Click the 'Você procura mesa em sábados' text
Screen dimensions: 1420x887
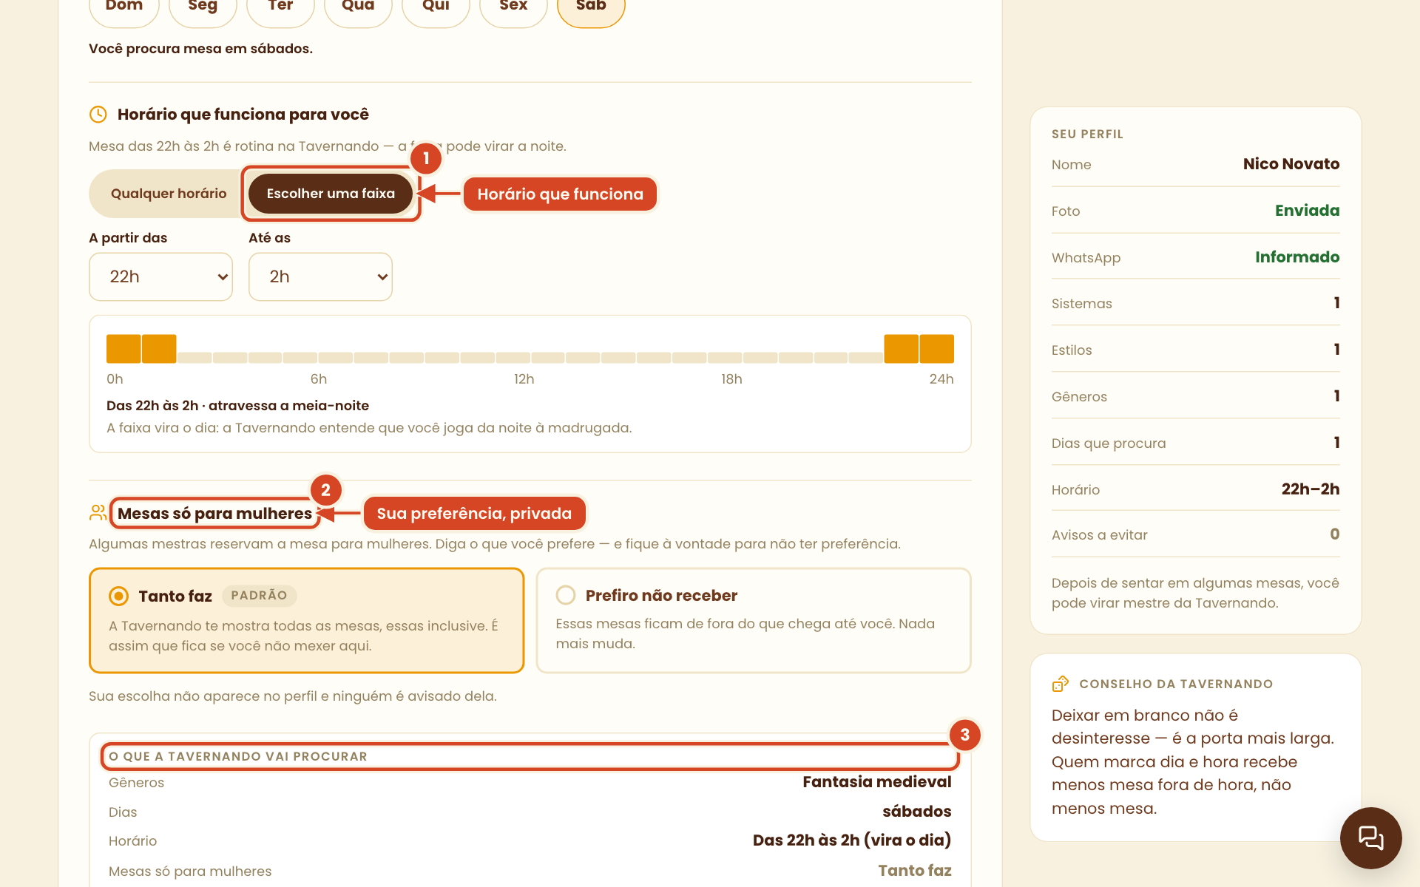point(200,49)
